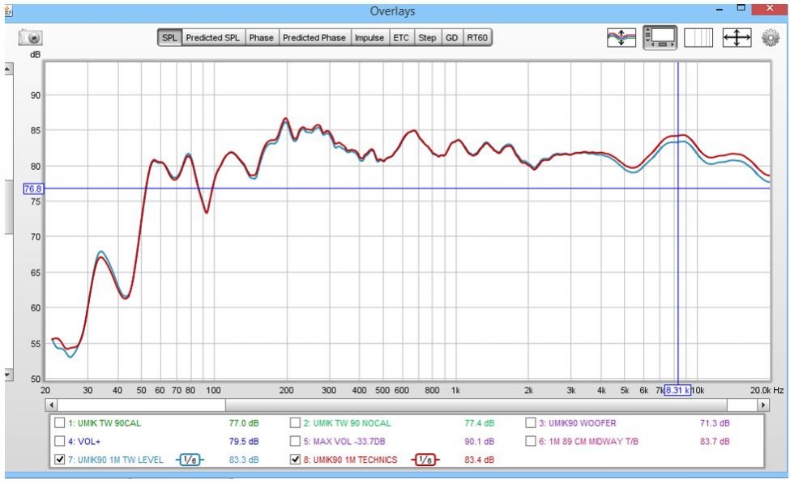
Task: Enable trace 6 1M 89 CM MIDWAY checkbox
Action: coord(531,441)
